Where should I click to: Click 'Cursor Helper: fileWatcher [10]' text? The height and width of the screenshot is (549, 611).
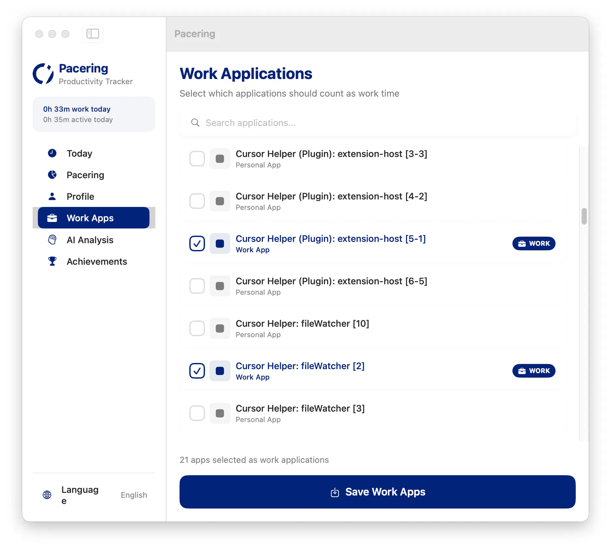click(x=302, y=323)
